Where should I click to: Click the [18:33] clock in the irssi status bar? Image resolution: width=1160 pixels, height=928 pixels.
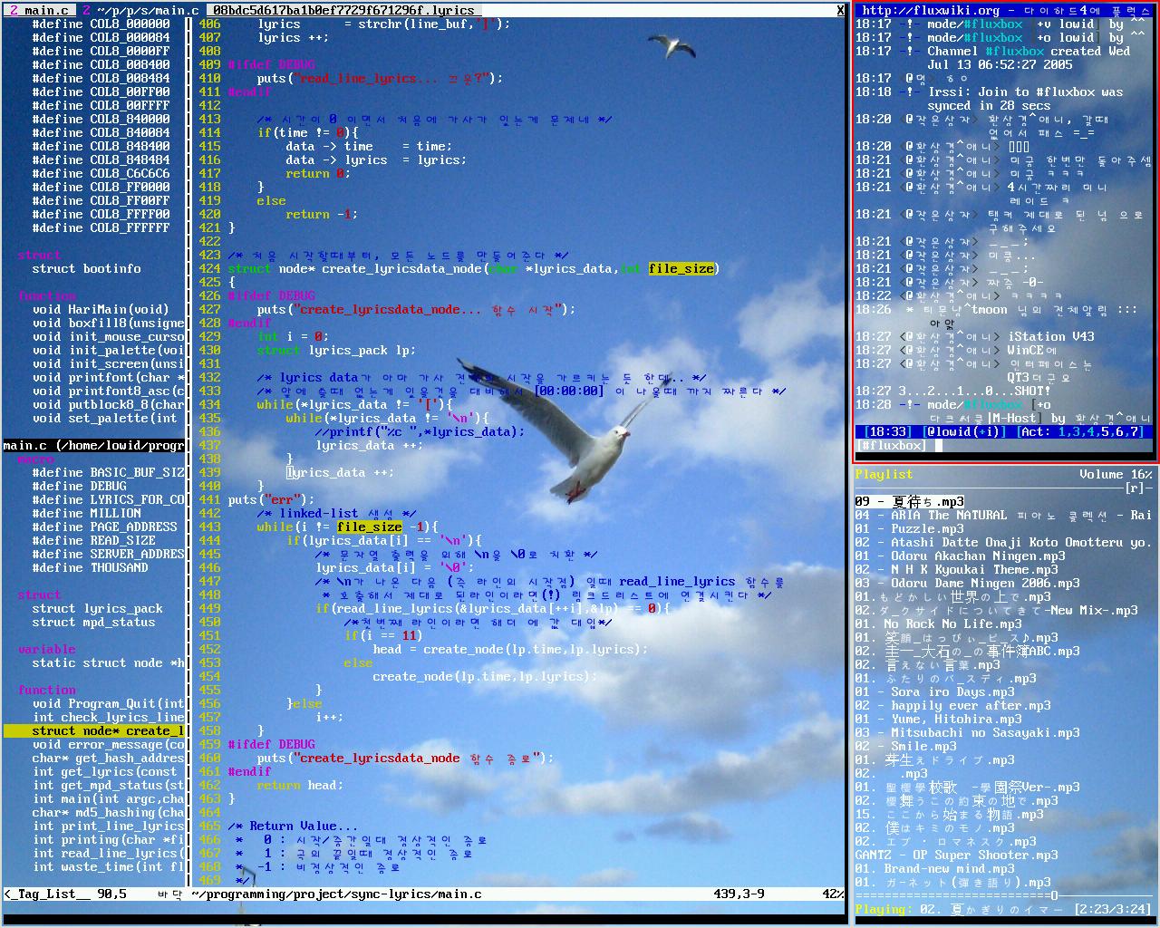pos(887,431)
